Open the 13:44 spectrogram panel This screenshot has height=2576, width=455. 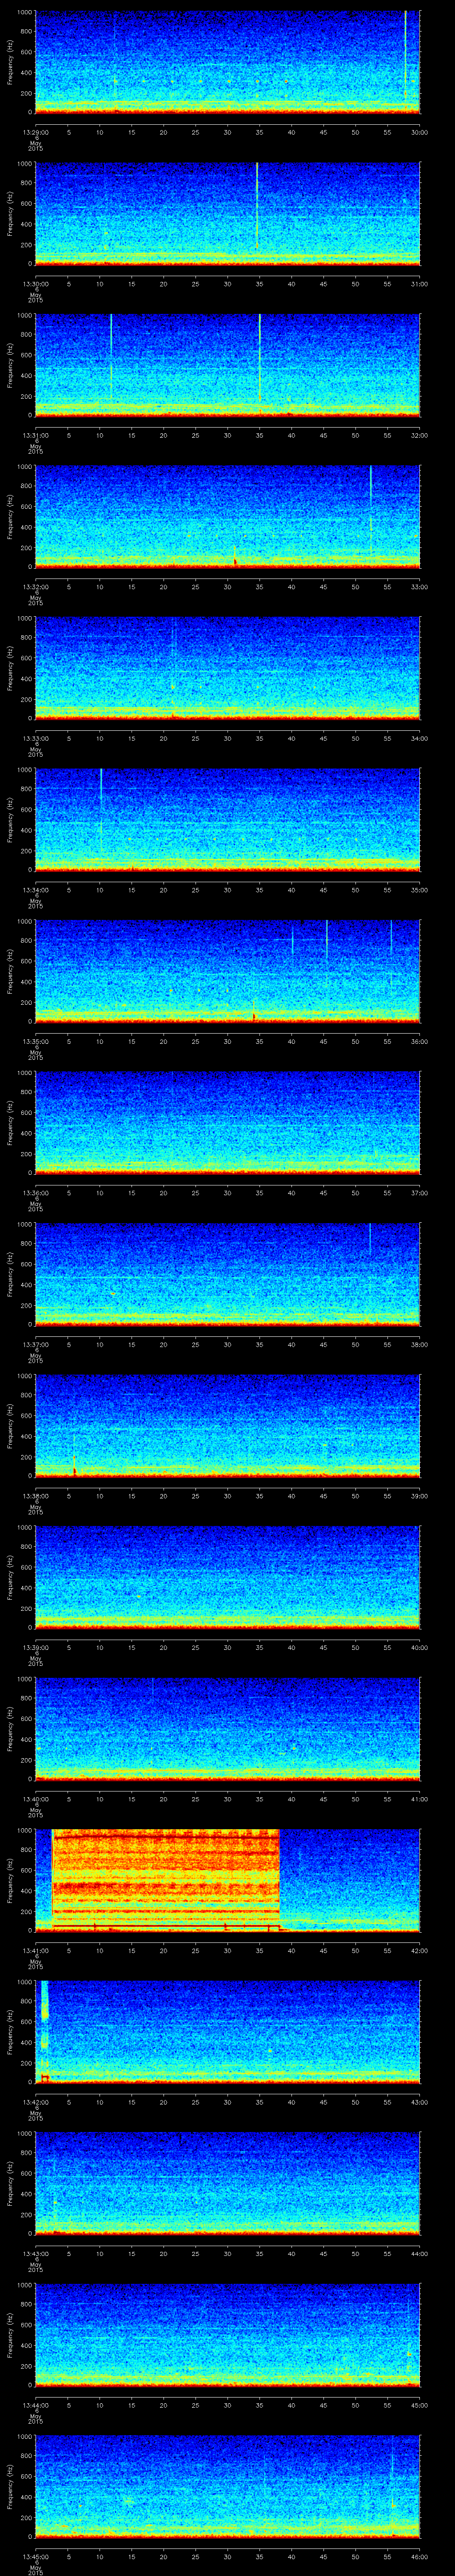(x=227, y=2334)
